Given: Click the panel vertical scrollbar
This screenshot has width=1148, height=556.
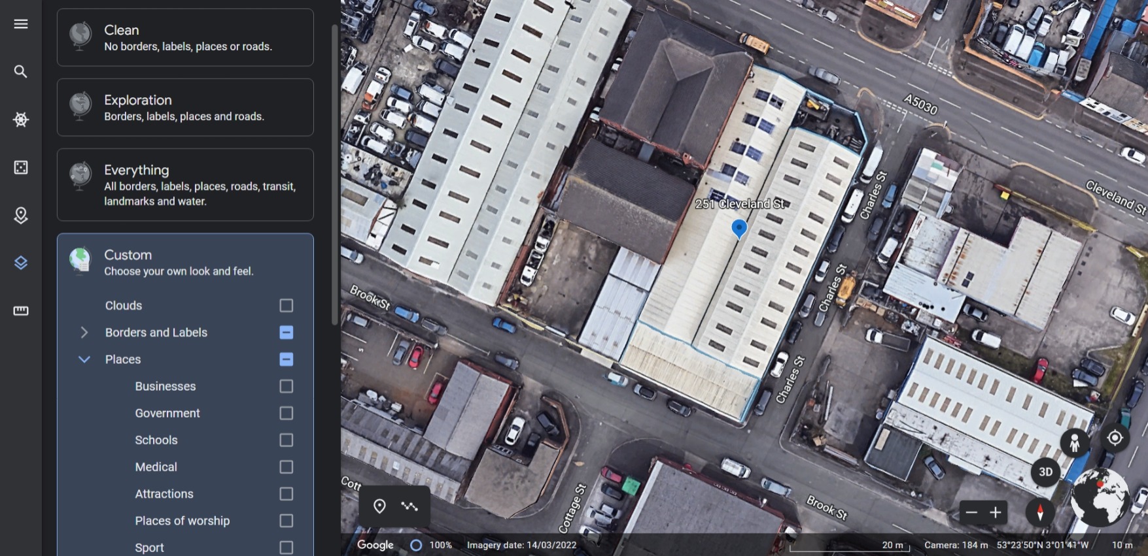Looking at the screenshot, I should (335, 175).
